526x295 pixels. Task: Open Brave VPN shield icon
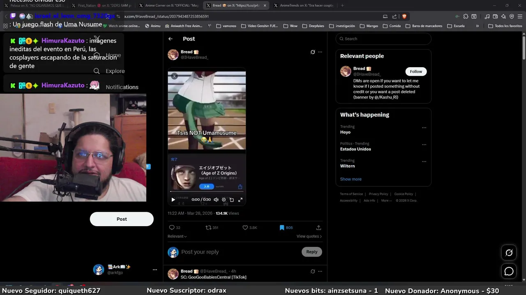(512, 16)
